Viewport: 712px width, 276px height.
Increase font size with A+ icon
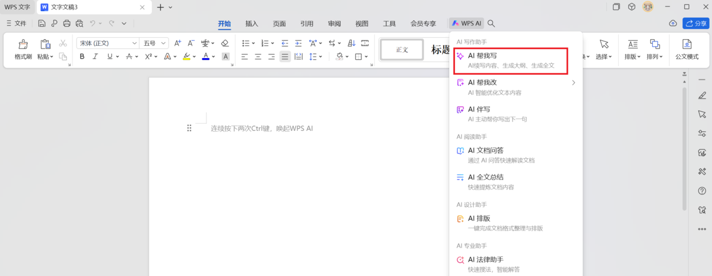pos(177,43)
